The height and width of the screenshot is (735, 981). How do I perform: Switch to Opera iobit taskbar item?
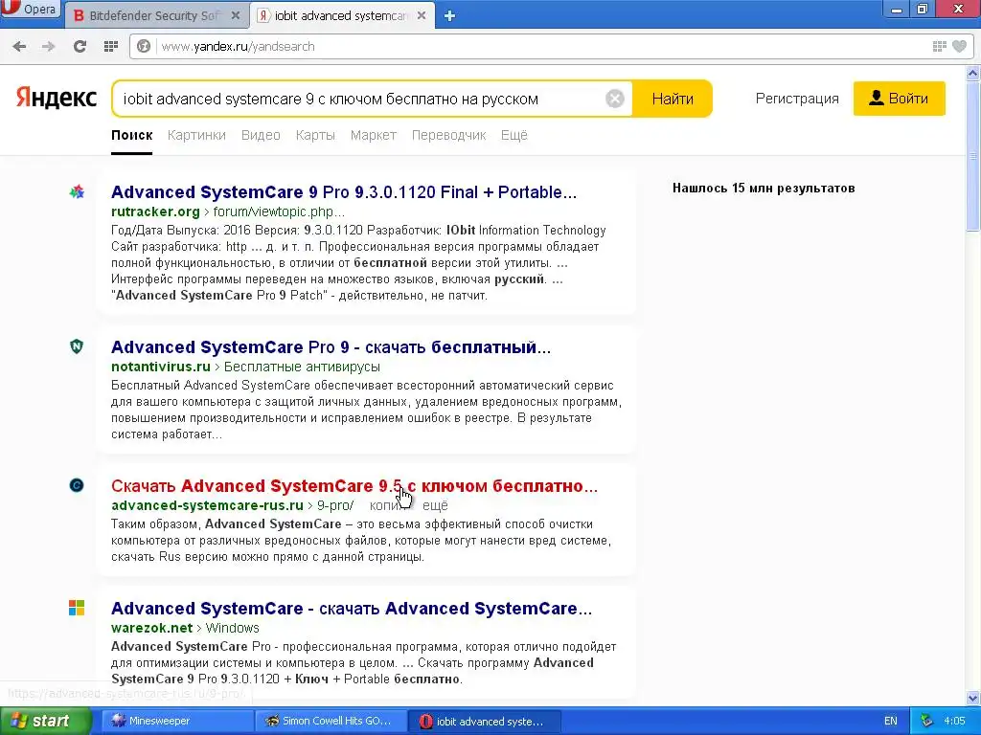(x=484, y=721)
